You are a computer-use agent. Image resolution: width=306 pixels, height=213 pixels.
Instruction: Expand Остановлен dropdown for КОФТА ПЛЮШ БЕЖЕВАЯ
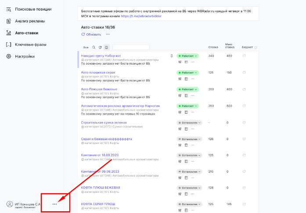click(190, 188)
